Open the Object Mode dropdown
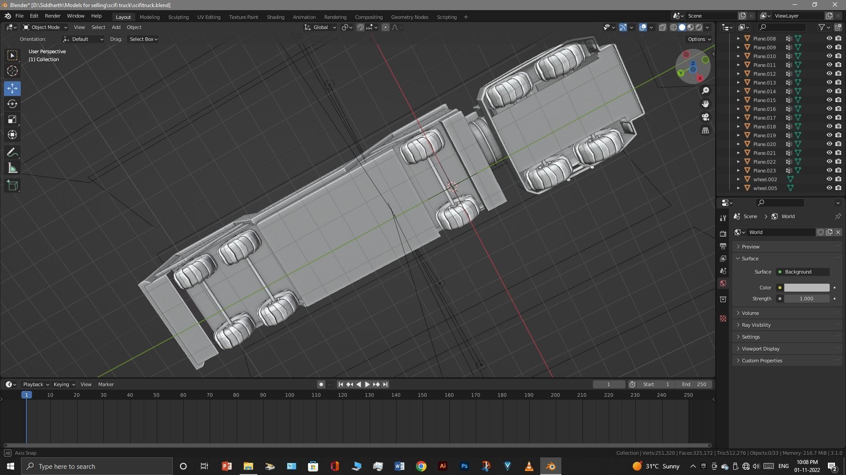The image size is (846, 475). pos(45,27)
